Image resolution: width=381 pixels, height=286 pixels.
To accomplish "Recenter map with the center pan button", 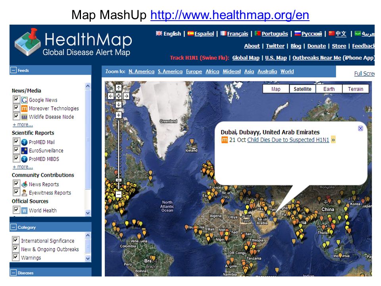I will click(119, 96).
